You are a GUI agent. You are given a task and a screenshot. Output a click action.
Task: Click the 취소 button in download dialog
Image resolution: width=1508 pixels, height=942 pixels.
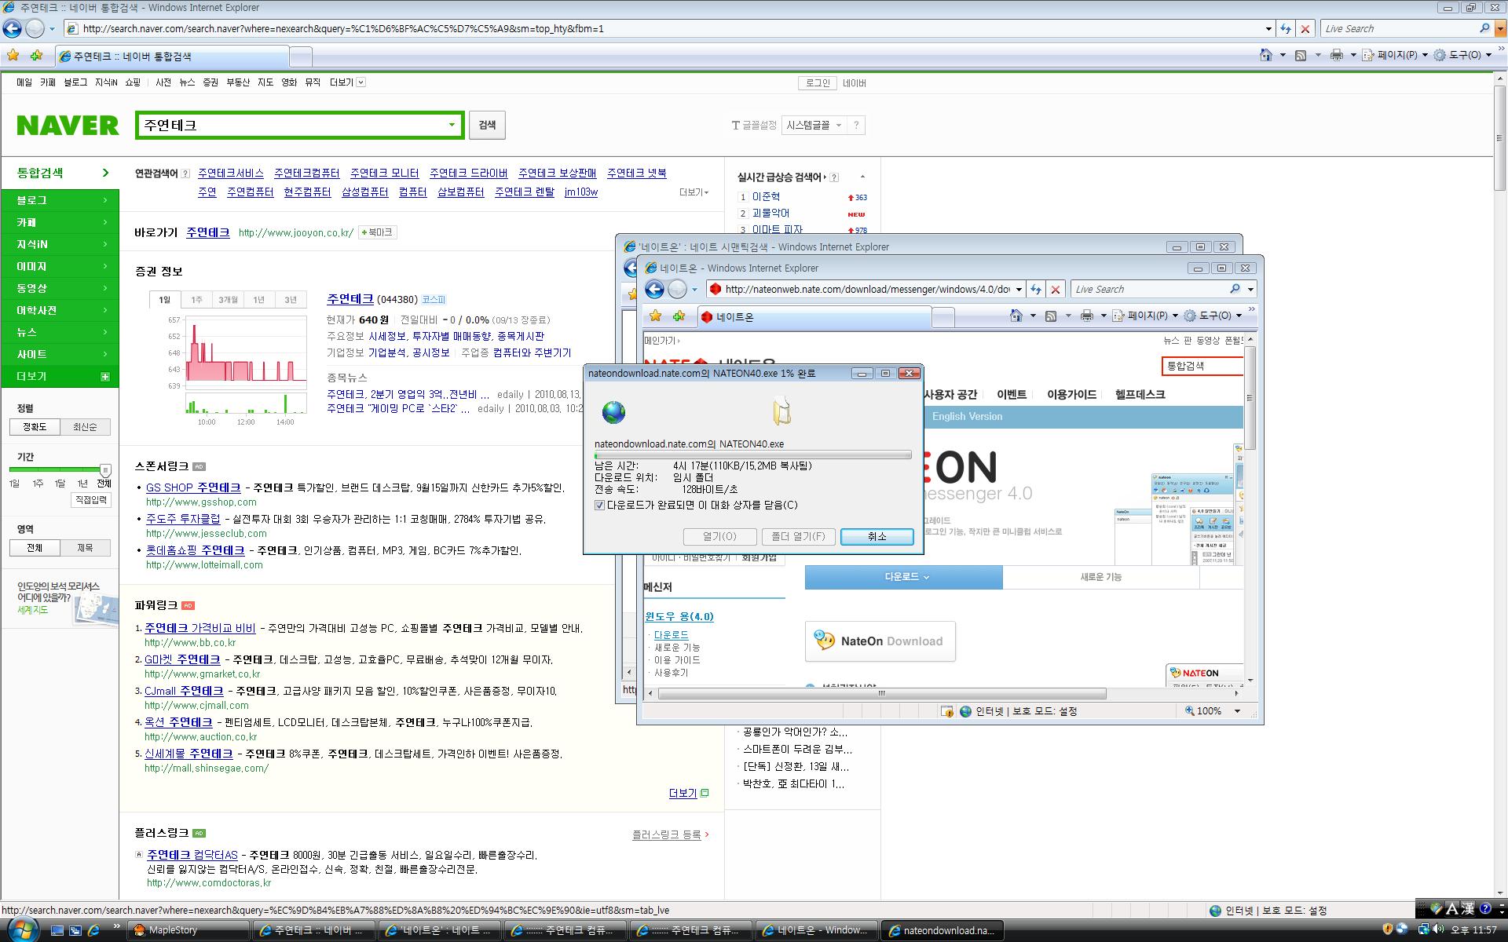(x=877, y=537)
